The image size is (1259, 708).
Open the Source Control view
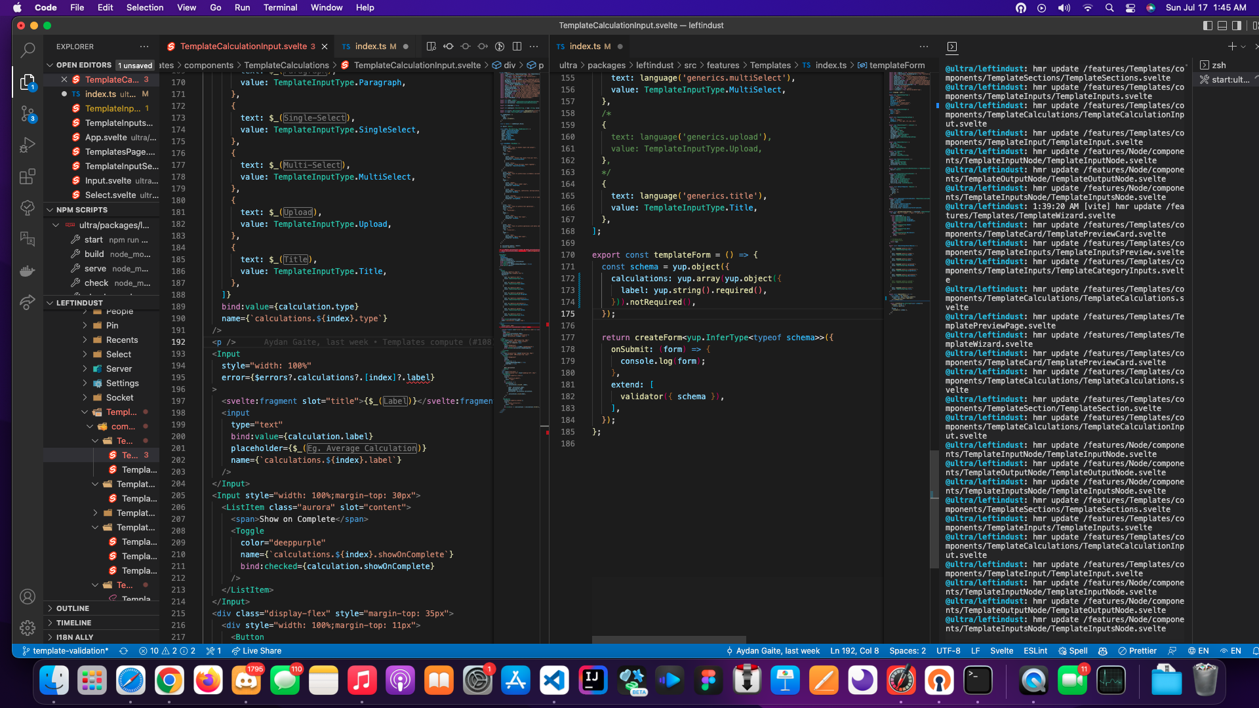tap(28, 113)
